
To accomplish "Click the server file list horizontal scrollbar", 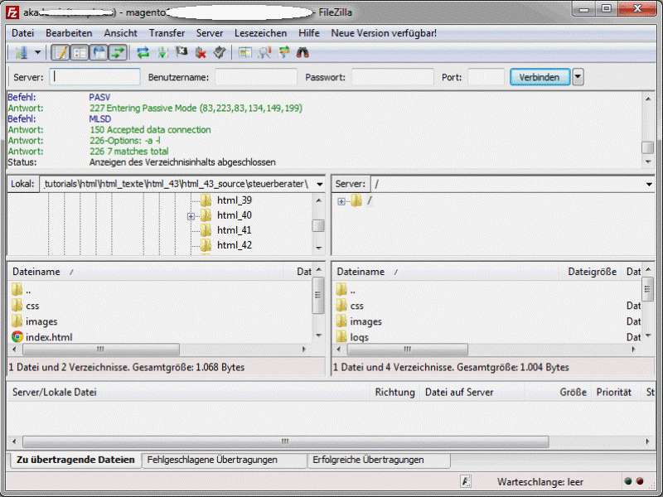I will pos(407,350).
